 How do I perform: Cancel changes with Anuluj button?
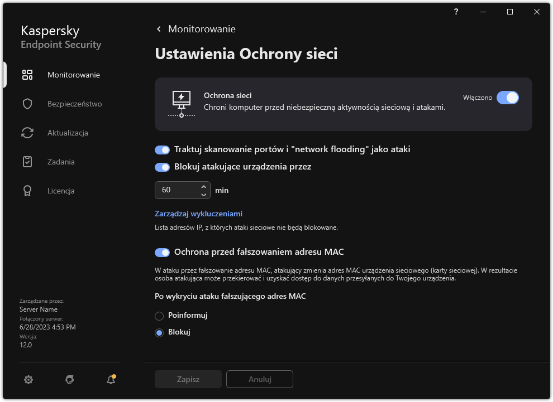(x=259, y=379)
